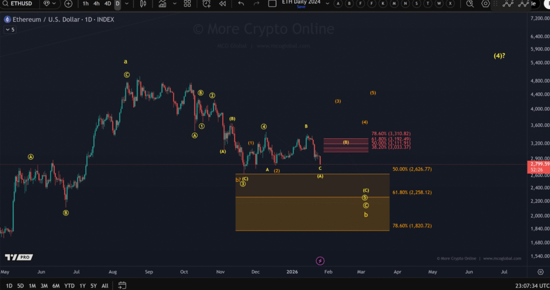550x290 pixels.
Task: Open chart settings hexagon gear icon
Action: pos(486,3)
